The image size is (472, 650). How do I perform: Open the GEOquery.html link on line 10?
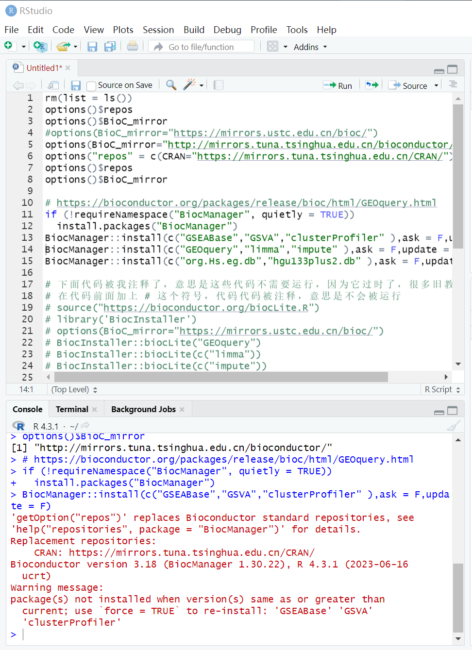coord(246,203)
